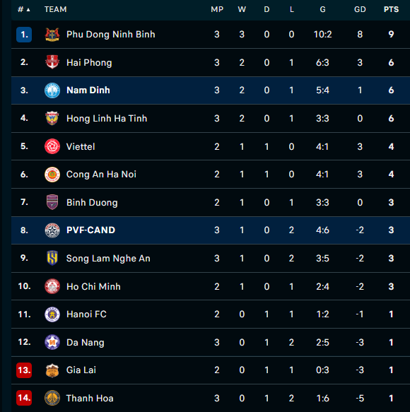Click the Hanoi FC purple crest
The width and height of the screenshot is (410, 412).
(x=52, y=314)
